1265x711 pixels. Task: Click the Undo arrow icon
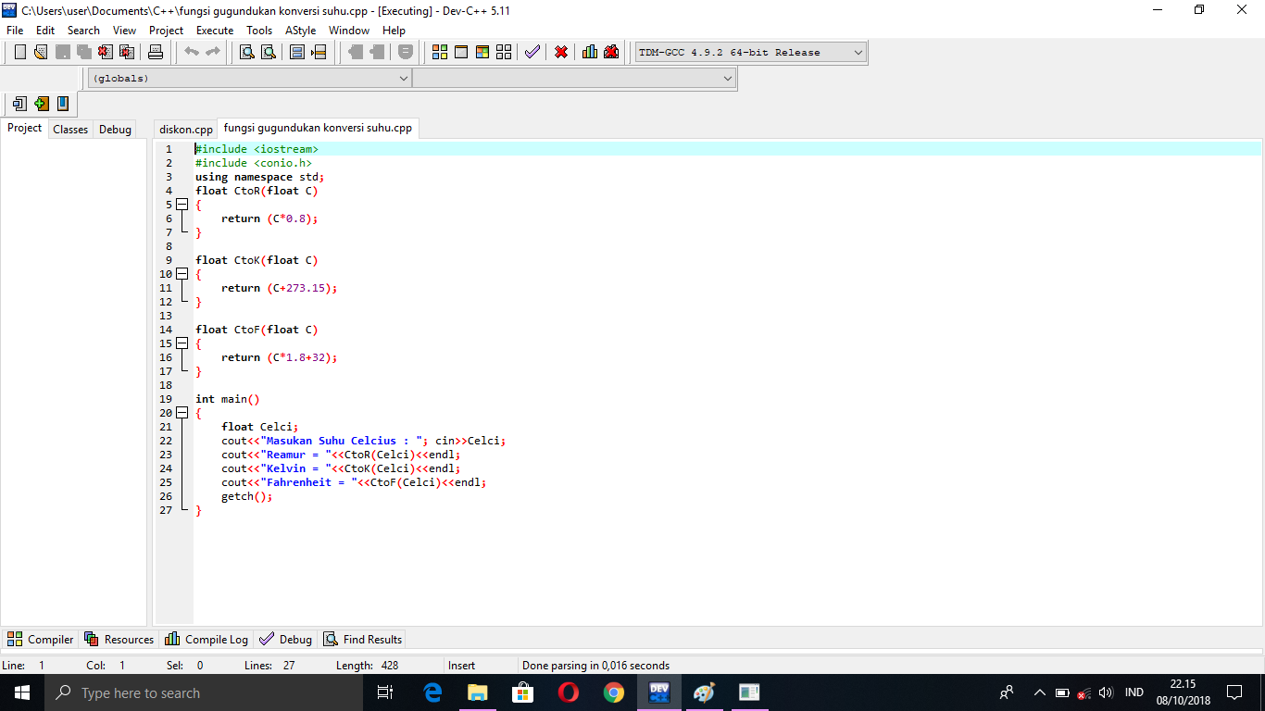(193, 52)
